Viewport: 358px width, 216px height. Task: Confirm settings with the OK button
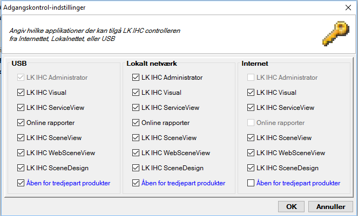click(292, 207)
